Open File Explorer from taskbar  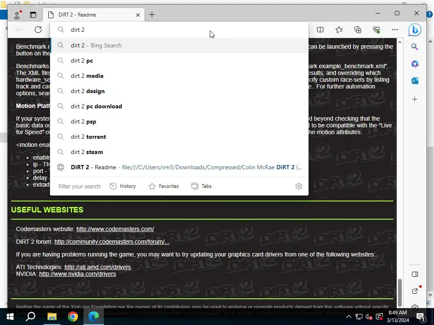pos(52,317)
